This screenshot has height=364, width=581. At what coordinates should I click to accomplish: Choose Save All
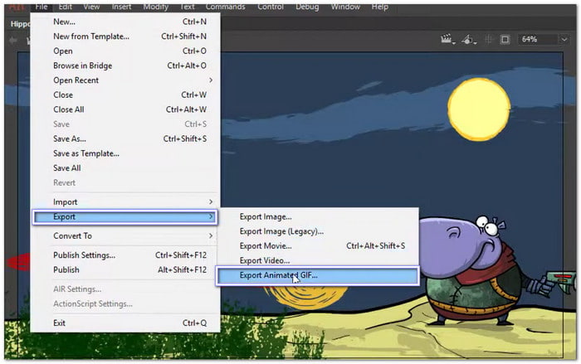pyautogui.click(x=125, y=168)
